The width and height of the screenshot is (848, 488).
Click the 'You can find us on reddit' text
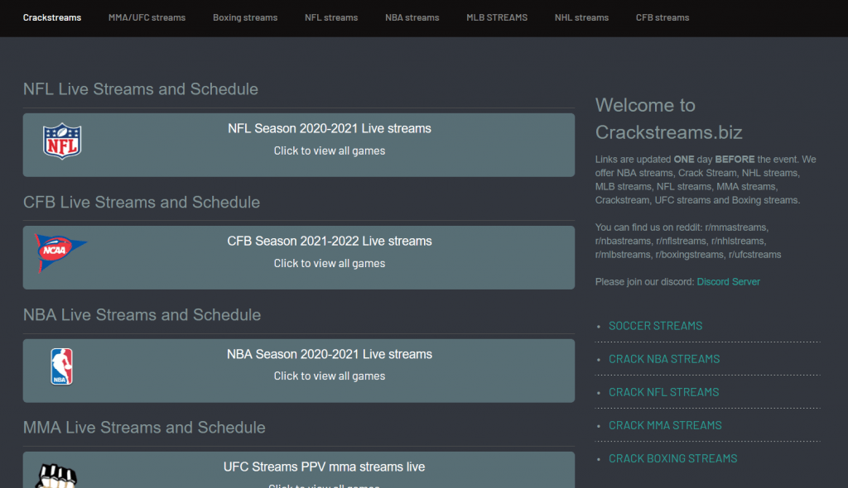pos(688,241)
